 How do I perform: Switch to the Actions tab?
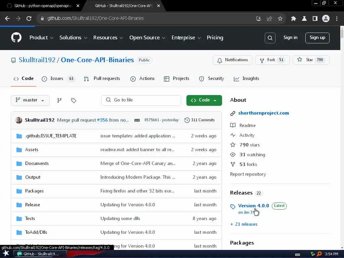click(x=142, y=79)
